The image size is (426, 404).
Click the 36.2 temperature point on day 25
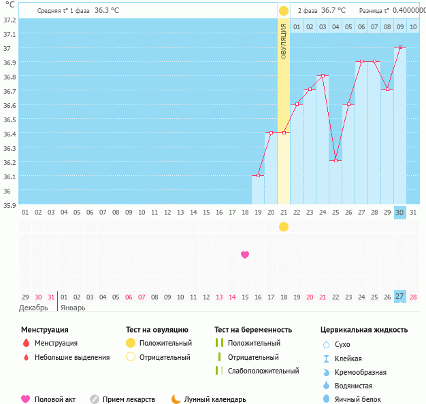(335, 161)
